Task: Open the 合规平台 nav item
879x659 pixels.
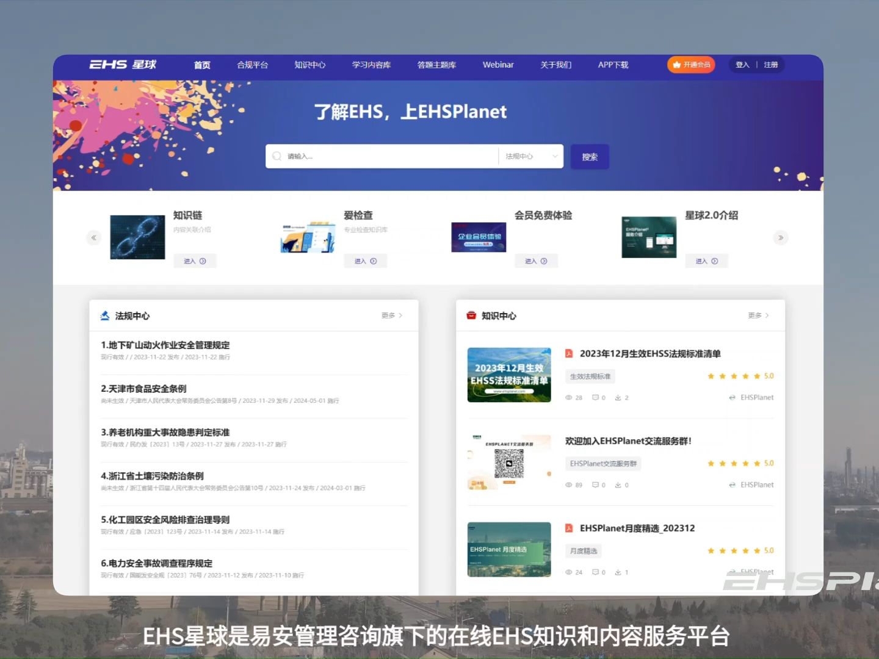Action: (x=253, y=65)
